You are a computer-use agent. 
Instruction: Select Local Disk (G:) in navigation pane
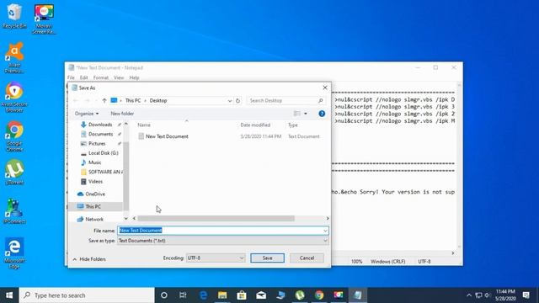pyautogui.click(x=103, y=153)
